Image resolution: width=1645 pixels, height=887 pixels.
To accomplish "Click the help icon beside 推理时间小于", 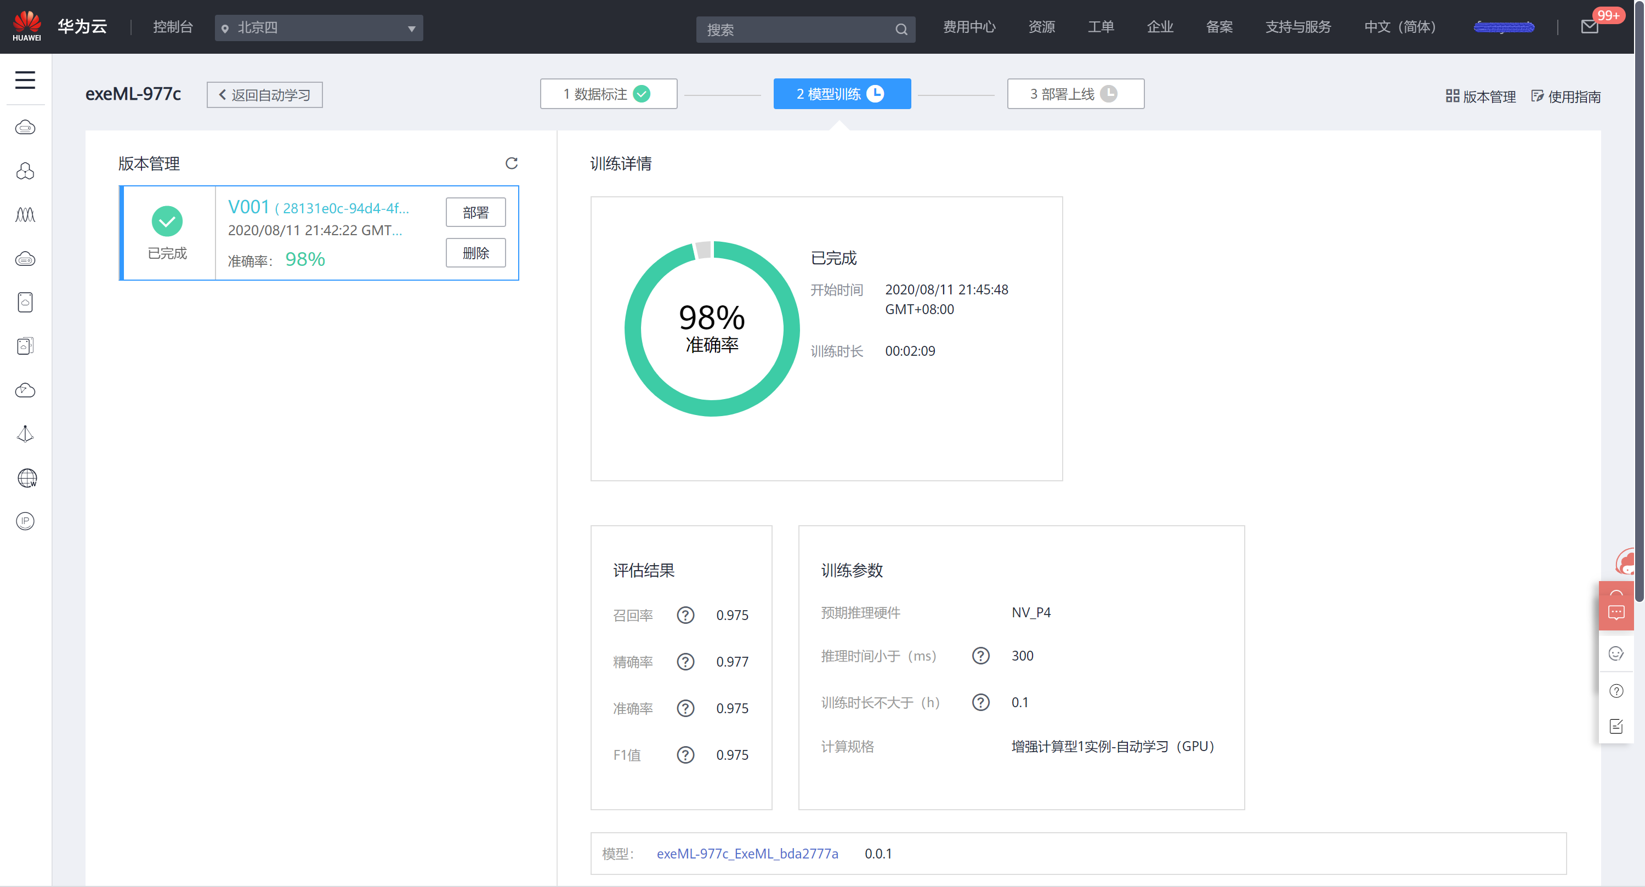I will coord(980,656).
